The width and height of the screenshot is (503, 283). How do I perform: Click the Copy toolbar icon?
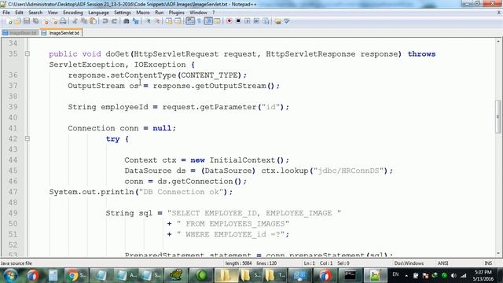coord(84,21)
